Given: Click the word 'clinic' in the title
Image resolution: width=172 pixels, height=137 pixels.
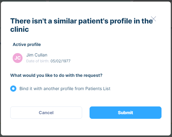Looking at the screenshot, I should (x=19, y=29).
